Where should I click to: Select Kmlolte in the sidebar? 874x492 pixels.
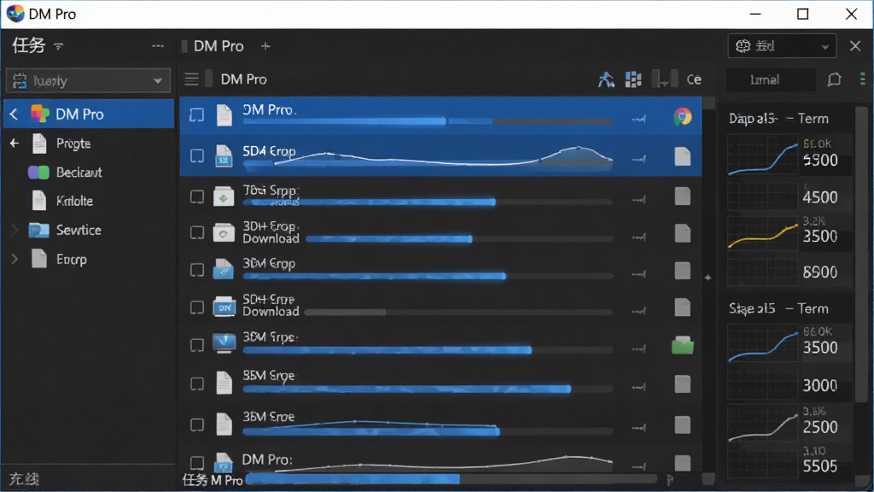74,201
